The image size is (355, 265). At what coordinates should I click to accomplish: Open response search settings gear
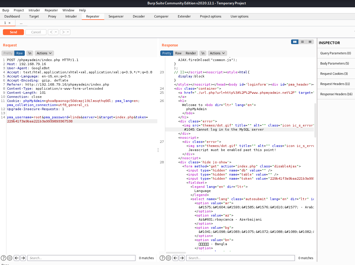coord(168,258)
